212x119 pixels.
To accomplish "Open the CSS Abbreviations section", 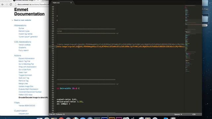I will (x=23, y=42).
